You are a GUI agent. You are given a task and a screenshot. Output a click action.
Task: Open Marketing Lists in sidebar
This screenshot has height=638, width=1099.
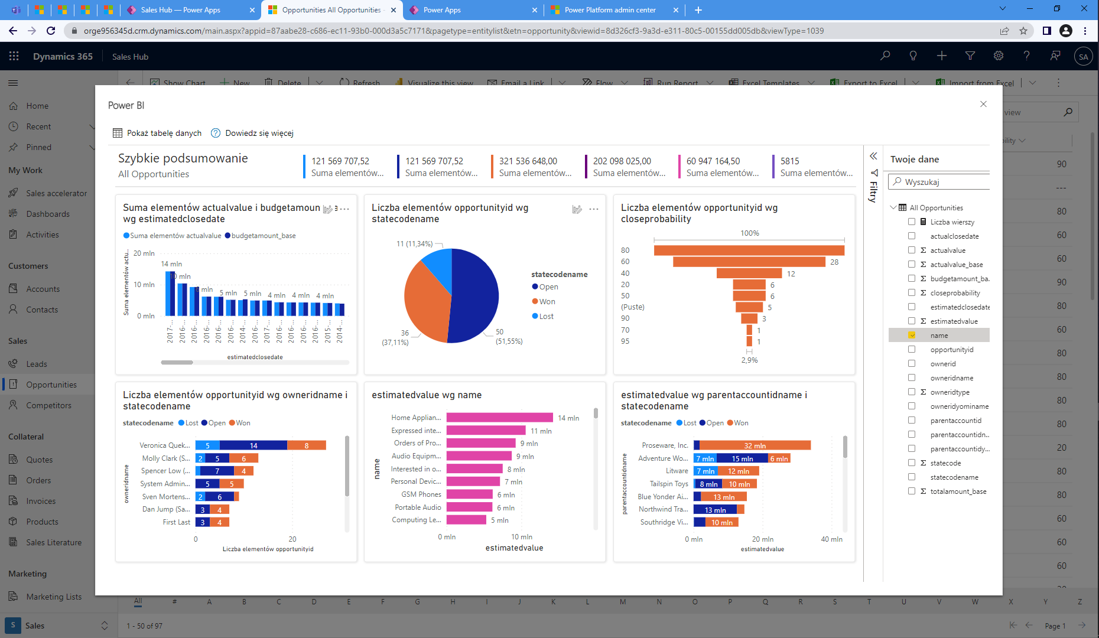(54, 597)
